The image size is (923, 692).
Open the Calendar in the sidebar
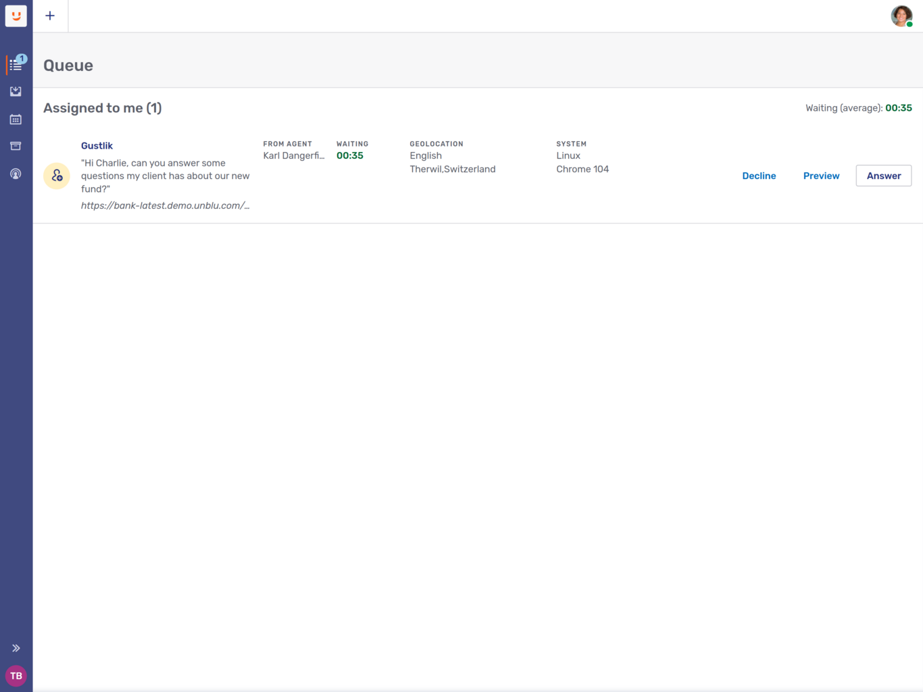(x=16, y=120)
